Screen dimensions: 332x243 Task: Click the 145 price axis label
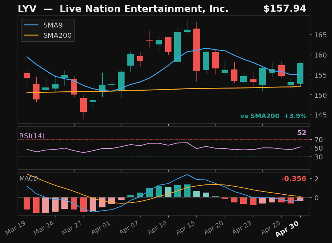pyautogui.click(x=320, y=115)
